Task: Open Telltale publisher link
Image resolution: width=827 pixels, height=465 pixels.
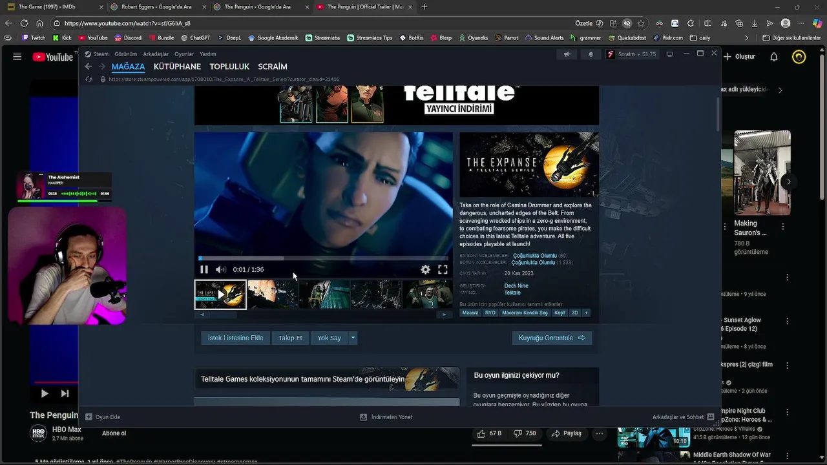Action: coord(512,293)
